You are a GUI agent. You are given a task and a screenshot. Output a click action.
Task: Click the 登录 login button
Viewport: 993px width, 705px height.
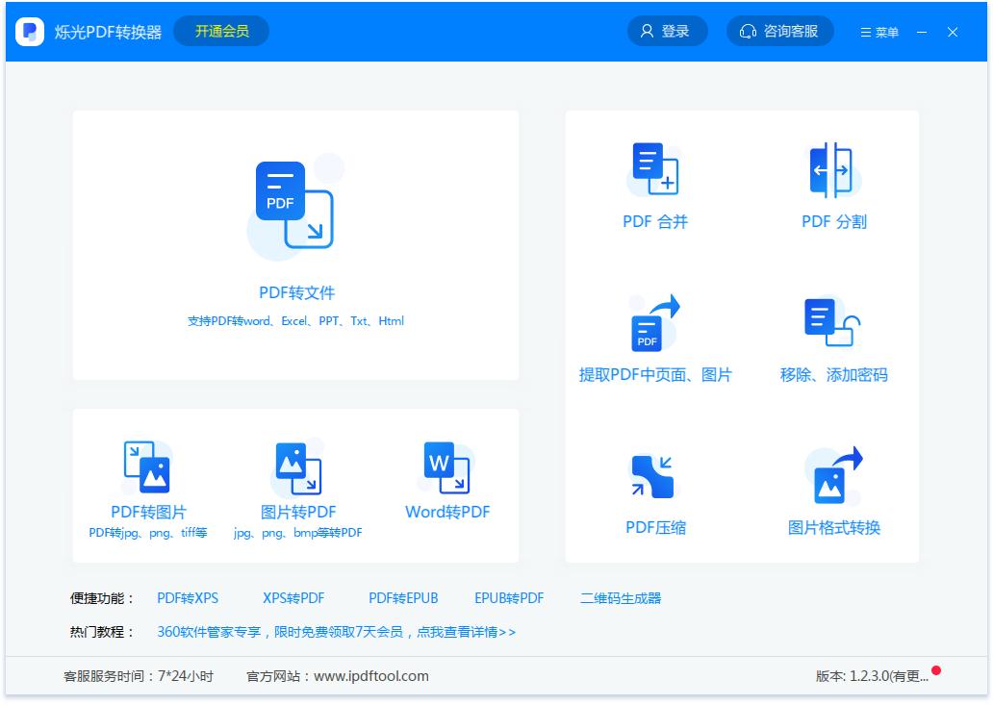[x=667, y=30]
